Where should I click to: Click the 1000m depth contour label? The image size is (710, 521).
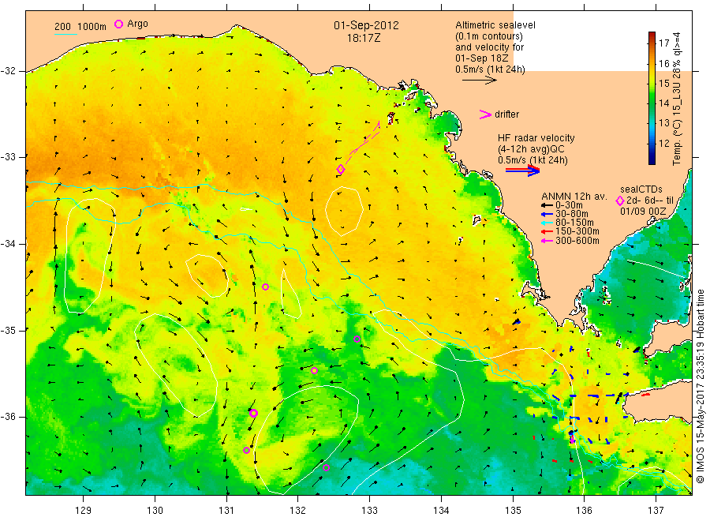(x=92, y=27)
